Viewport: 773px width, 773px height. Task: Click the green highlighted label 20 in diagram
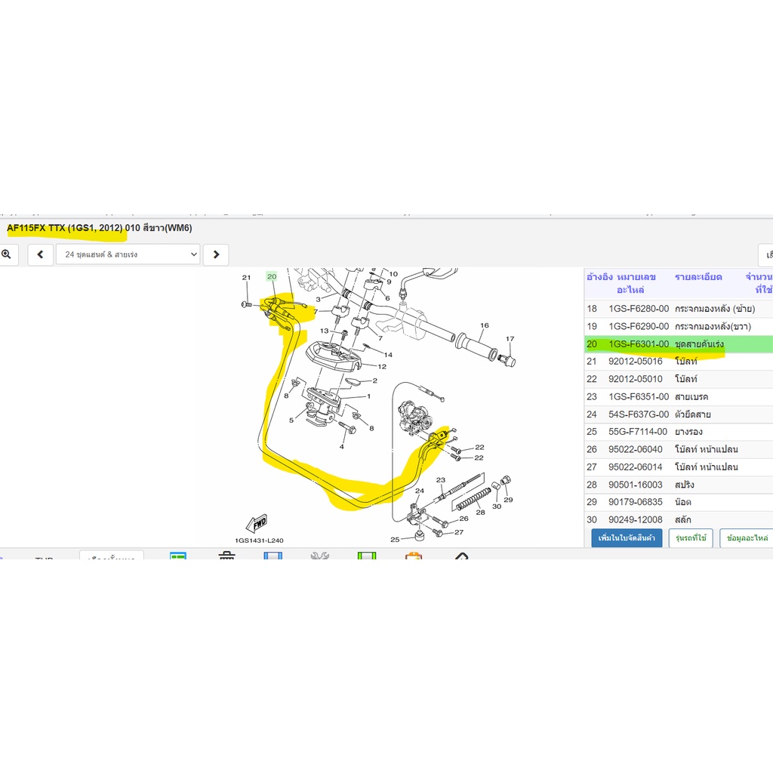[x=272, y=276]
